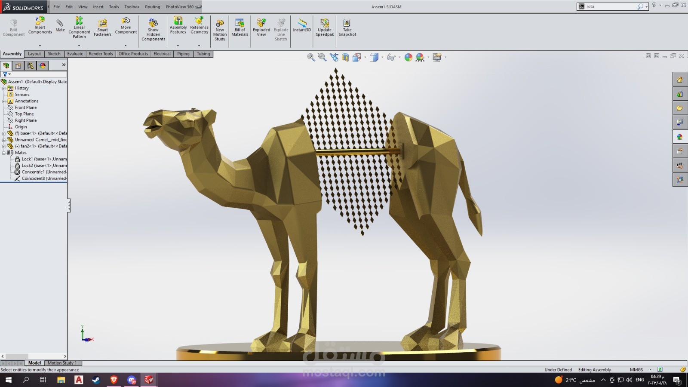The image size is (688, 387).
Task: Click the volume icon in system tray
Action: [629, 380]
